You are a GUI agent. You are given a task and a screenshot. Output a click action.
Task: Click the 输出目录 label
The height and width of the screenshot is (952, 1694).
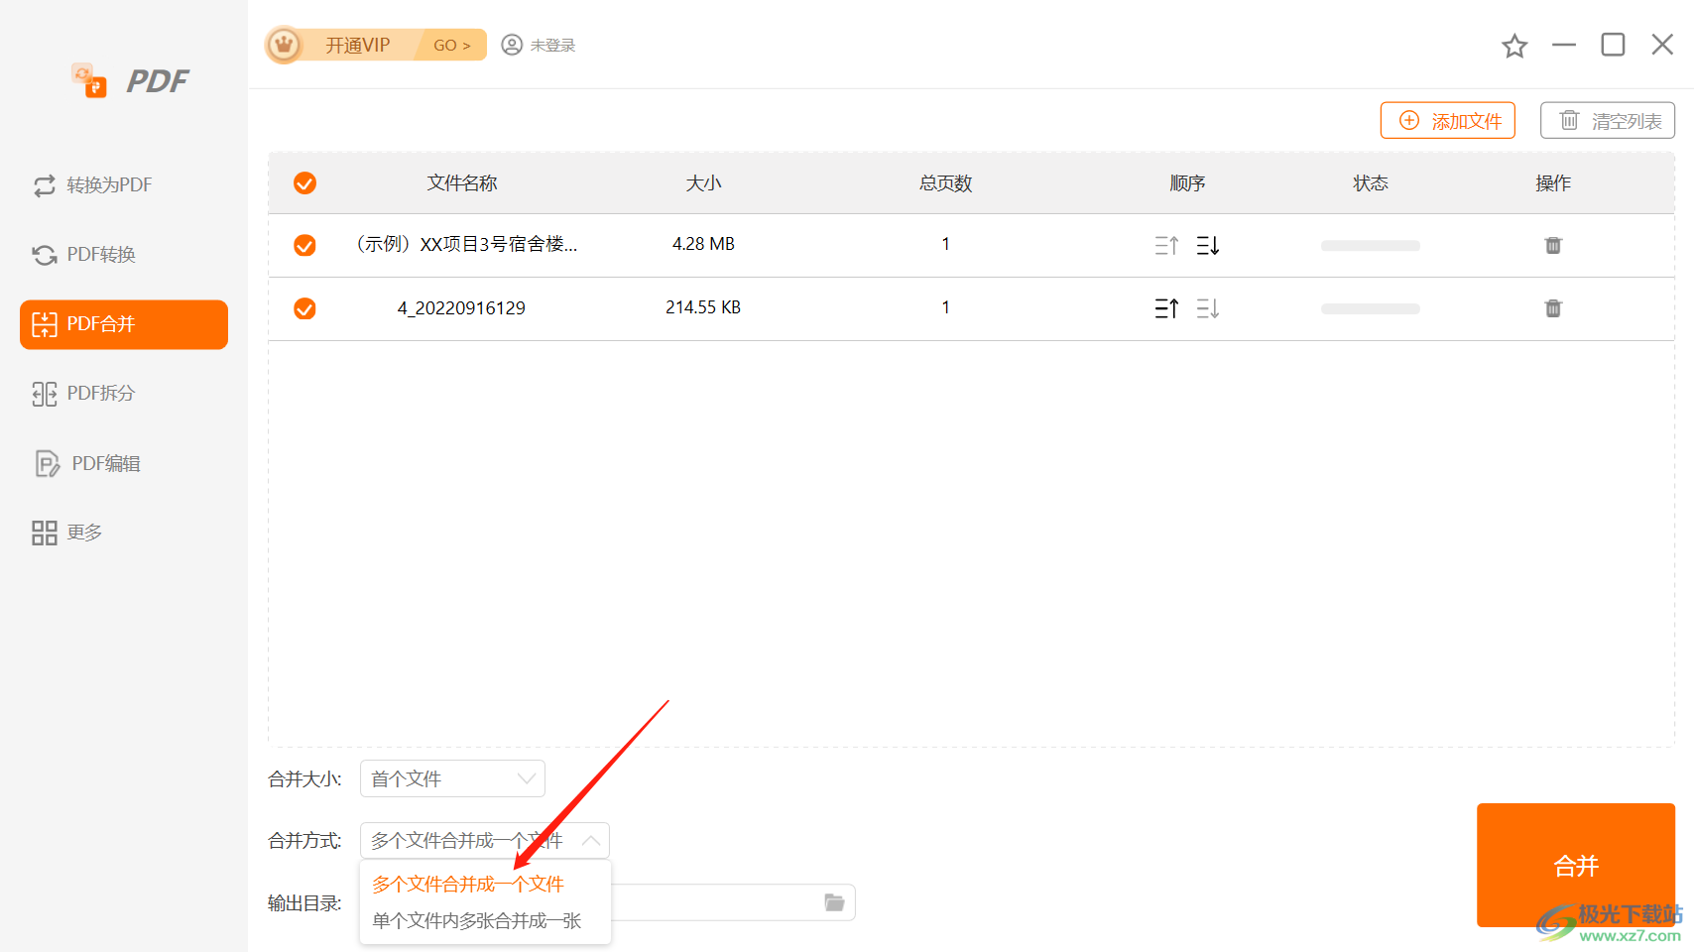tap(304, 903)
